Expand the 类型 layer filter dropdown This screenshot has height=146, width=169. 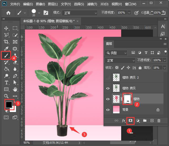(x=116, y=53)
